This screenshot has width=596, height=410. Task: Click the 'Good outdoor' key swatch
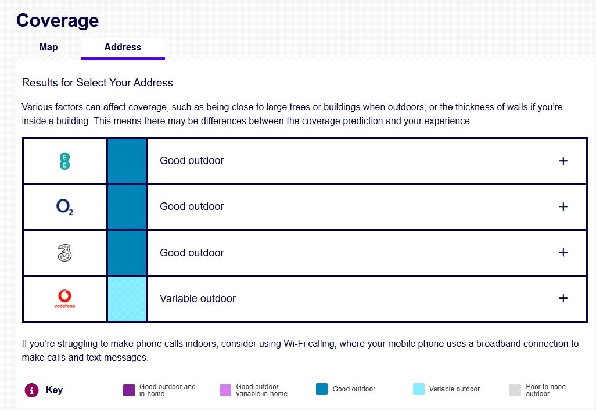pos(322,389)
